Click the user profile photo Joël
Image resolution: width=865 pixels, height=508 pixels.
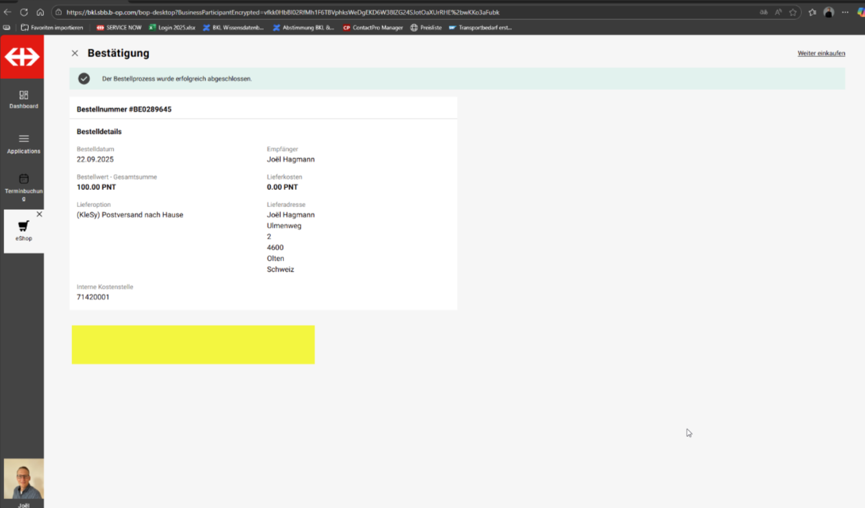click(23, 479)
